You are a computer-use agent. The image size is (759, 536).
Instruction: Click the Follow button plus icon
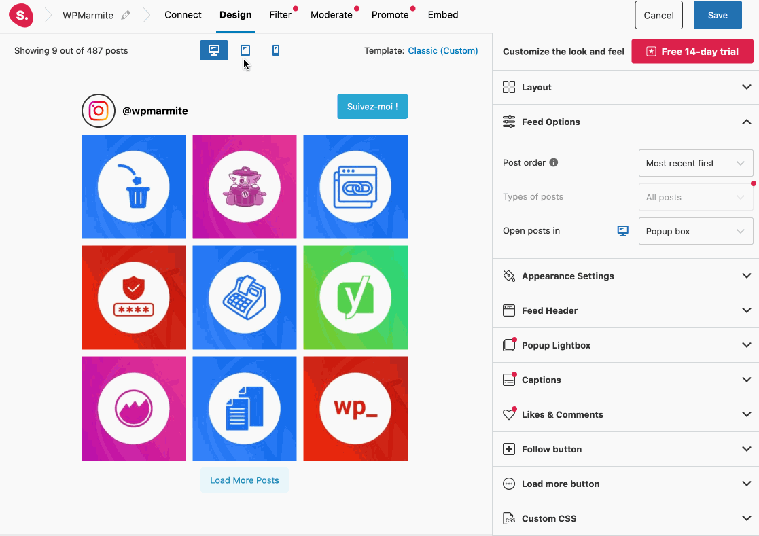pos(509,449)
